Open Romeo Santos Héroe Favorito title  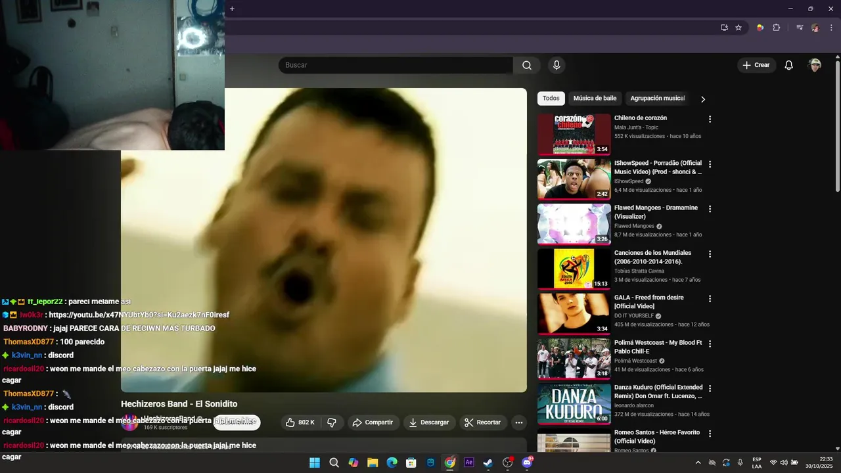coord(657,437)
